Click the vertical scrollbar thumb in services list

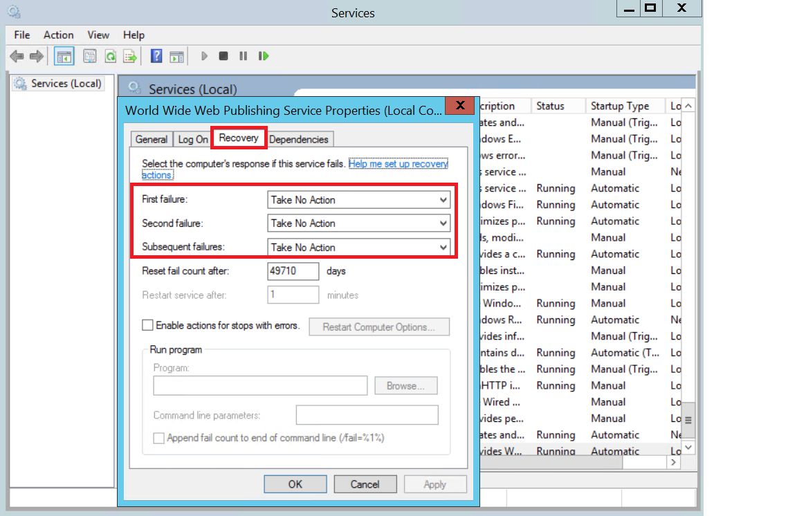coord(688,420)
